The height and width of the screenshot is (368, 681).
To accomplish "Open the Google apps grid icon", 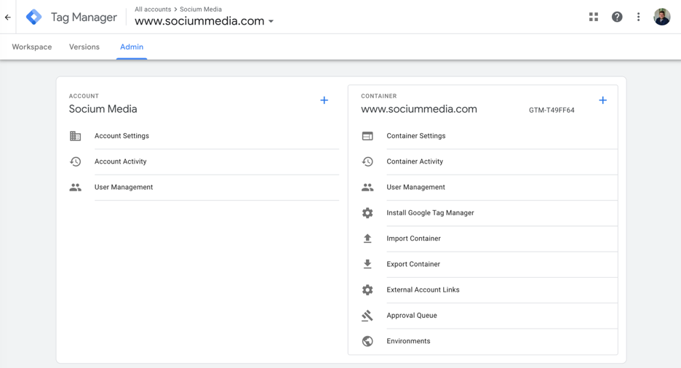I will (594, 17).
